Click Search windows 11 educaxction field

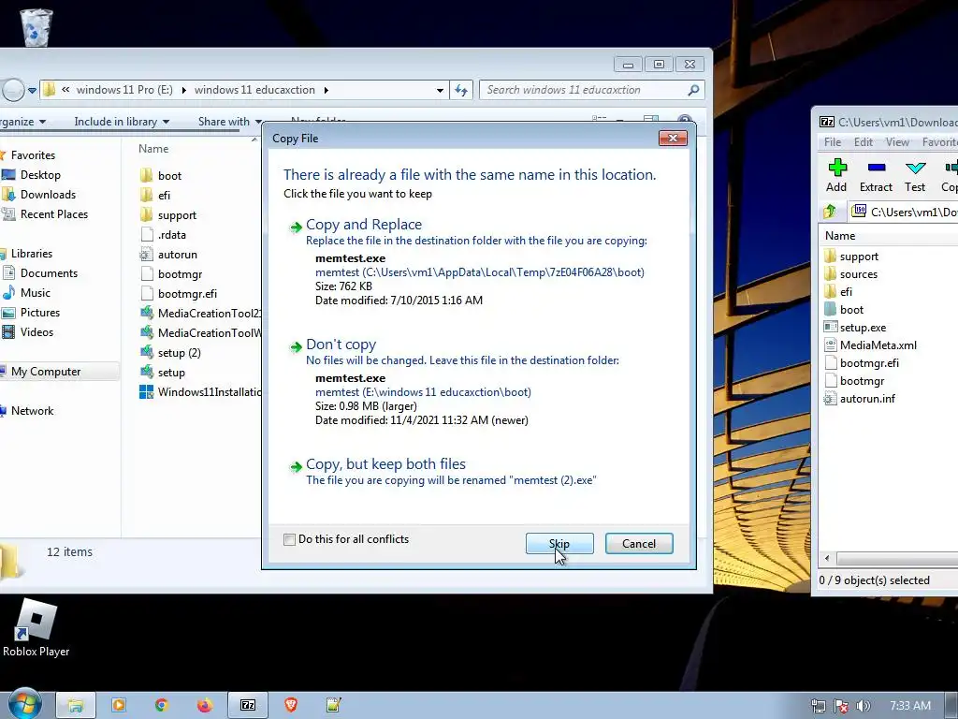pyautogui.click(x=591, y=90)
